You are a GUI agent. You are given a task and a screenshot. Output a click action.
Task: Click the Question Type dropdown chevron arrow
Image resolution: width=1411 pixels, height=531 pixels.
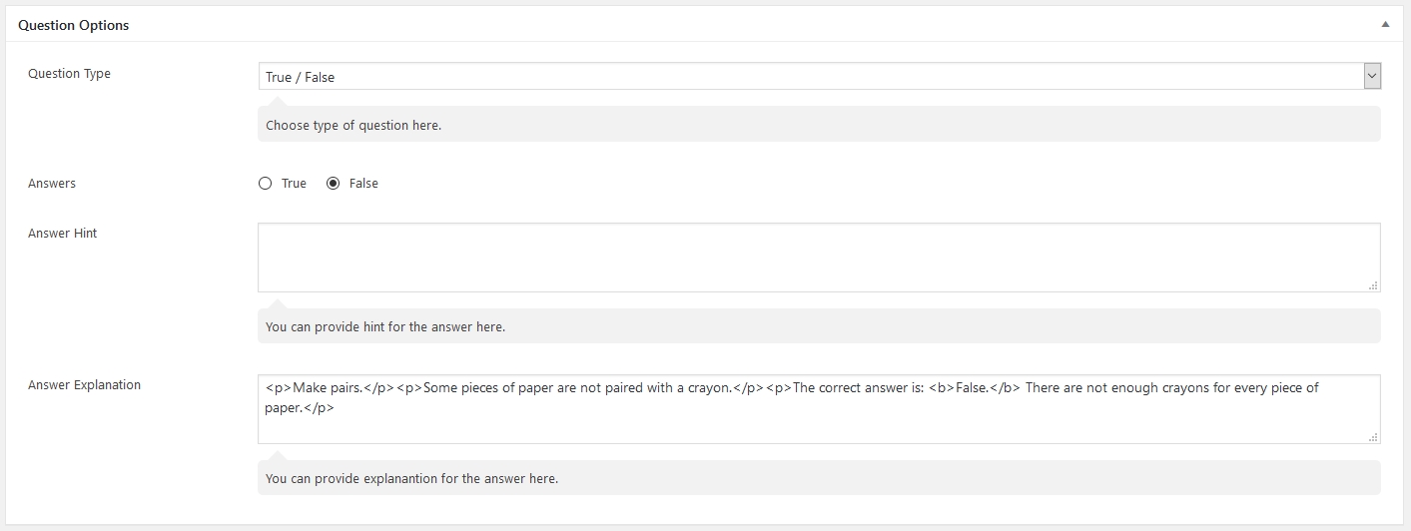(1372, 77)
